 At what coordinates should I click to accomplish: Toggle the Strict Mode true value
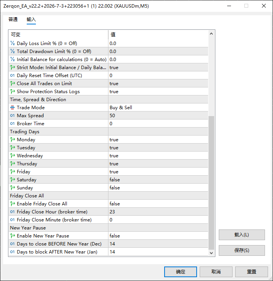click(x=158, y=67)
